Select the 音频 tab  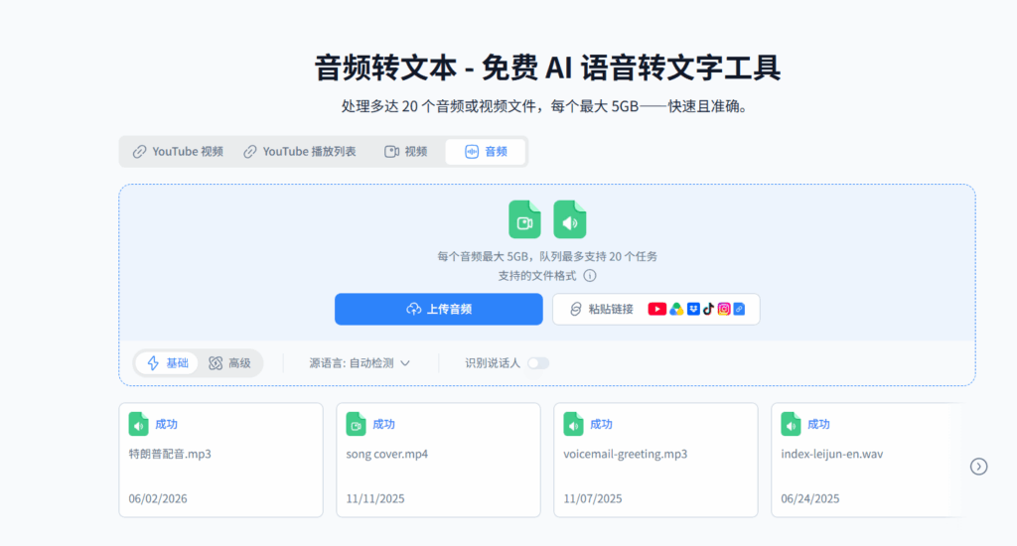point(486,152)
